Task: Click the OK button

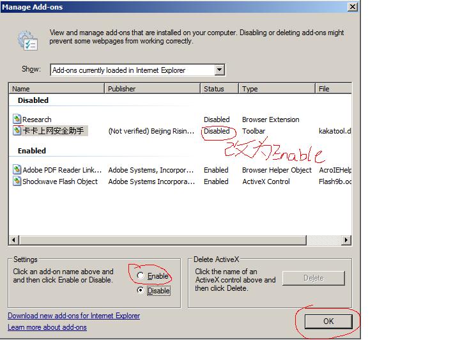Action: pyautogui.click(x=328, y=321)
